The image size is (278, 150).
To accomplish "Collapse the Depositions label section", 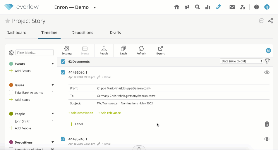I will pos(53,142).
